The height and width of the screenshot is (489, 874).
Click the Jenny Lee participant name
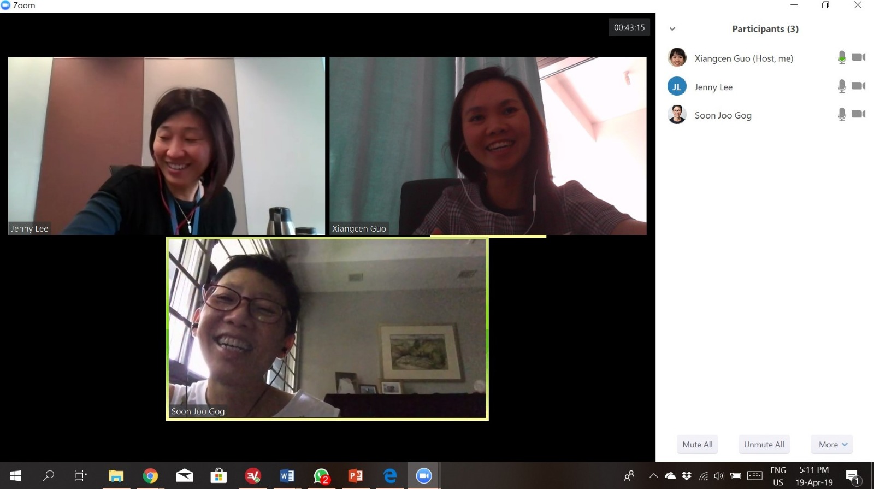(713, 87)
